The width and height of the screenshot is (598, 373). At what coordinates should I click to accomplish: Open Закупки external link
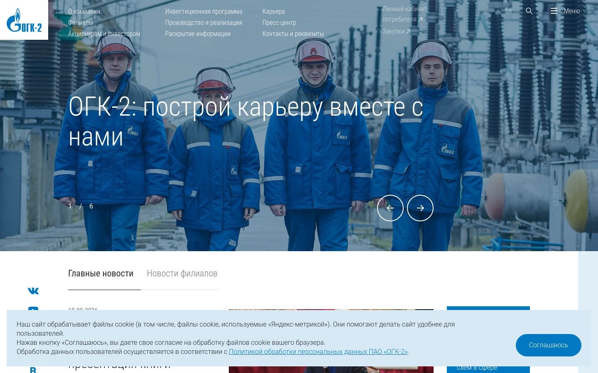(396, 31)
